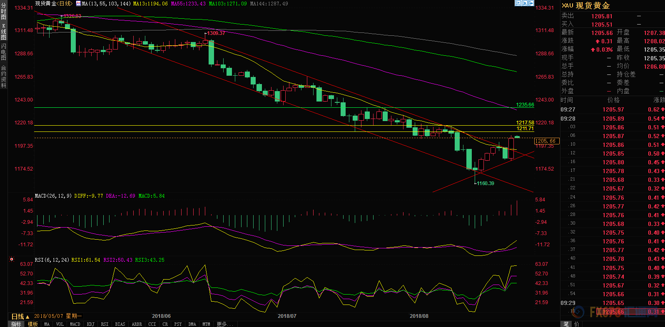Click the 最新 price 1205.66
665x327 pixels.
click(602, 33)
